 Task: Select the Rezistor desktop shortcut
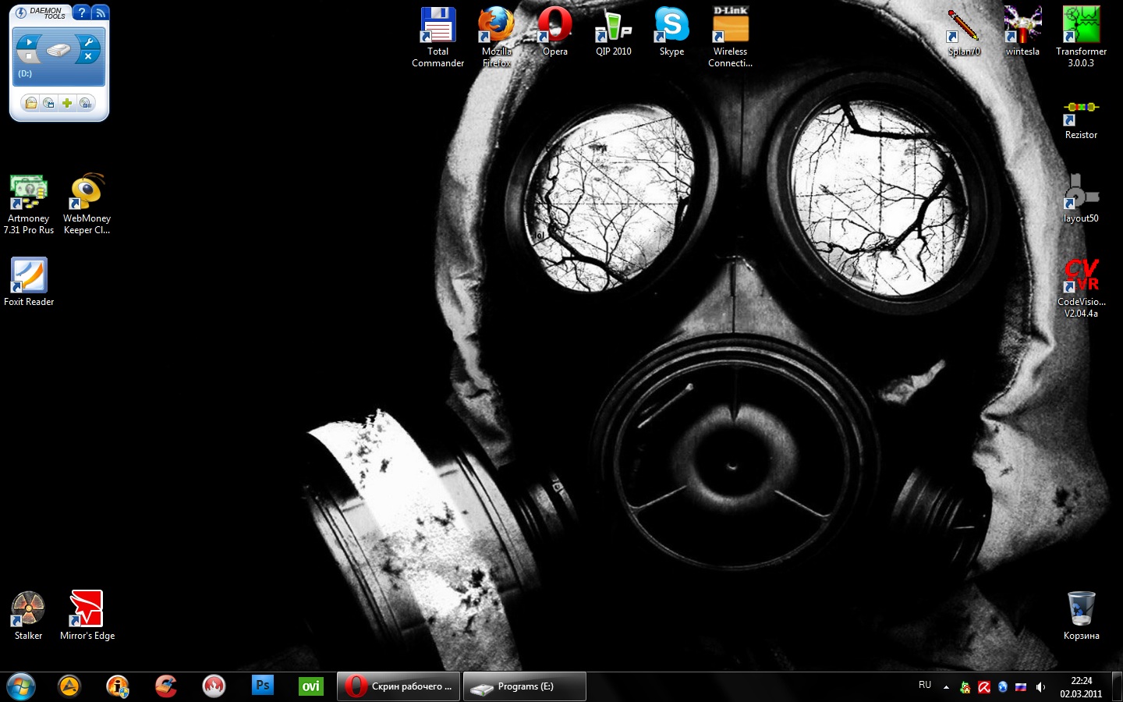pos(1081,119)
